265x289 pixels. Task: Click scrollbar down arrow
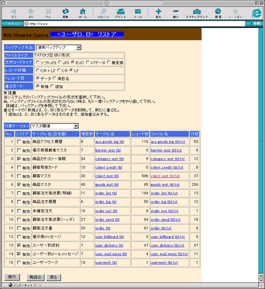(261, 280)
